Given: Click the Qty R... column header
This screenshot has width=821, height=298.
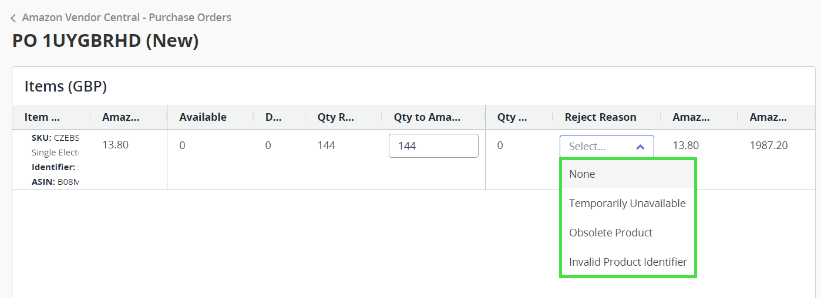Looking at the screenshot, I should (x=336, y=117).
